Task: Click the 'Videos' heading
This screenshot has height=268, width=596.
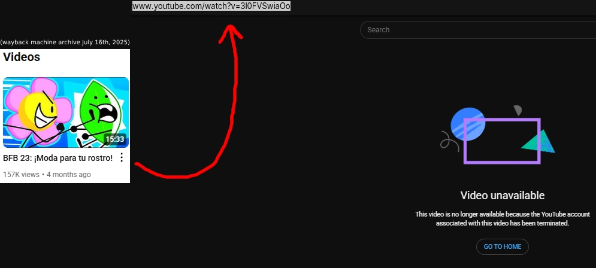Action: coord(22,57)
